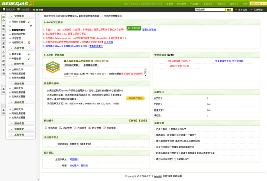This screenshot has height=181, width=267.
Task: Click the green 全面检测 button
Action: 134,28
